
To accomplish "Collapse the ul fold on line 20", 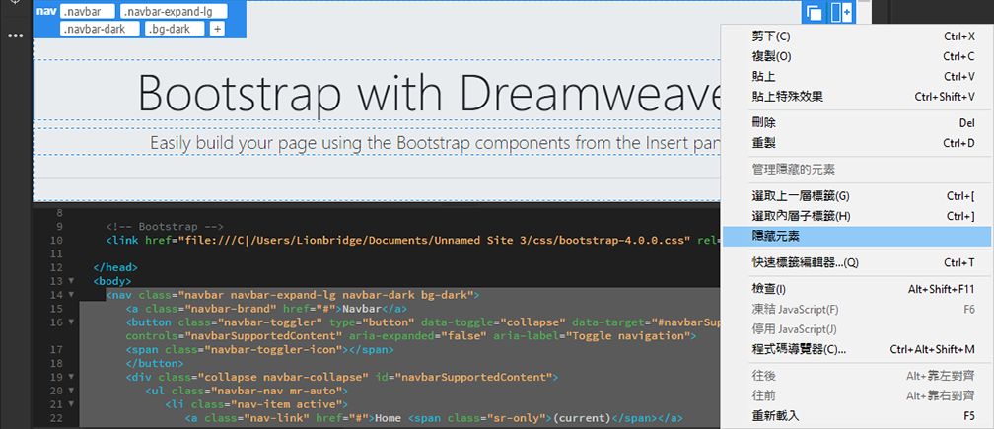I will tap(71, 391).
